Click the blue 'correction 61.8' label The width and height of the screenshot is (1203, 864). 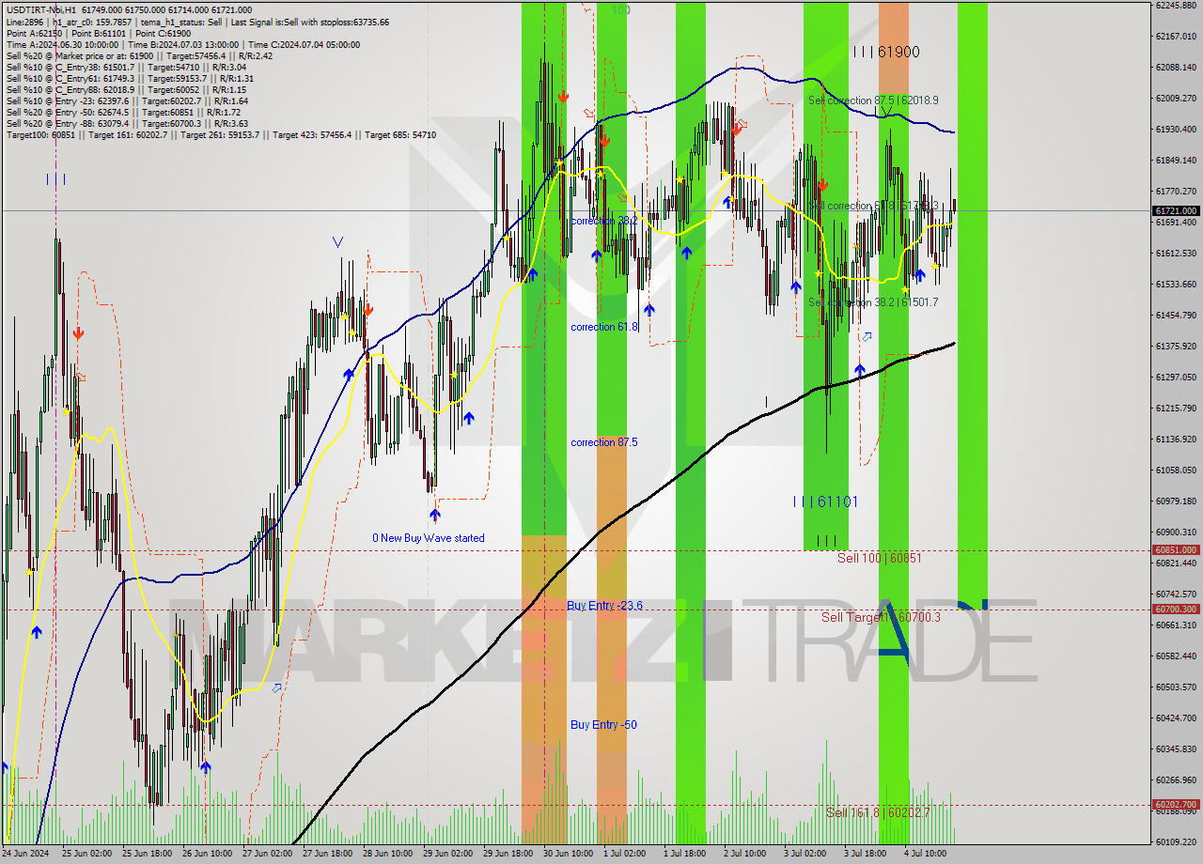pos(604,327)
